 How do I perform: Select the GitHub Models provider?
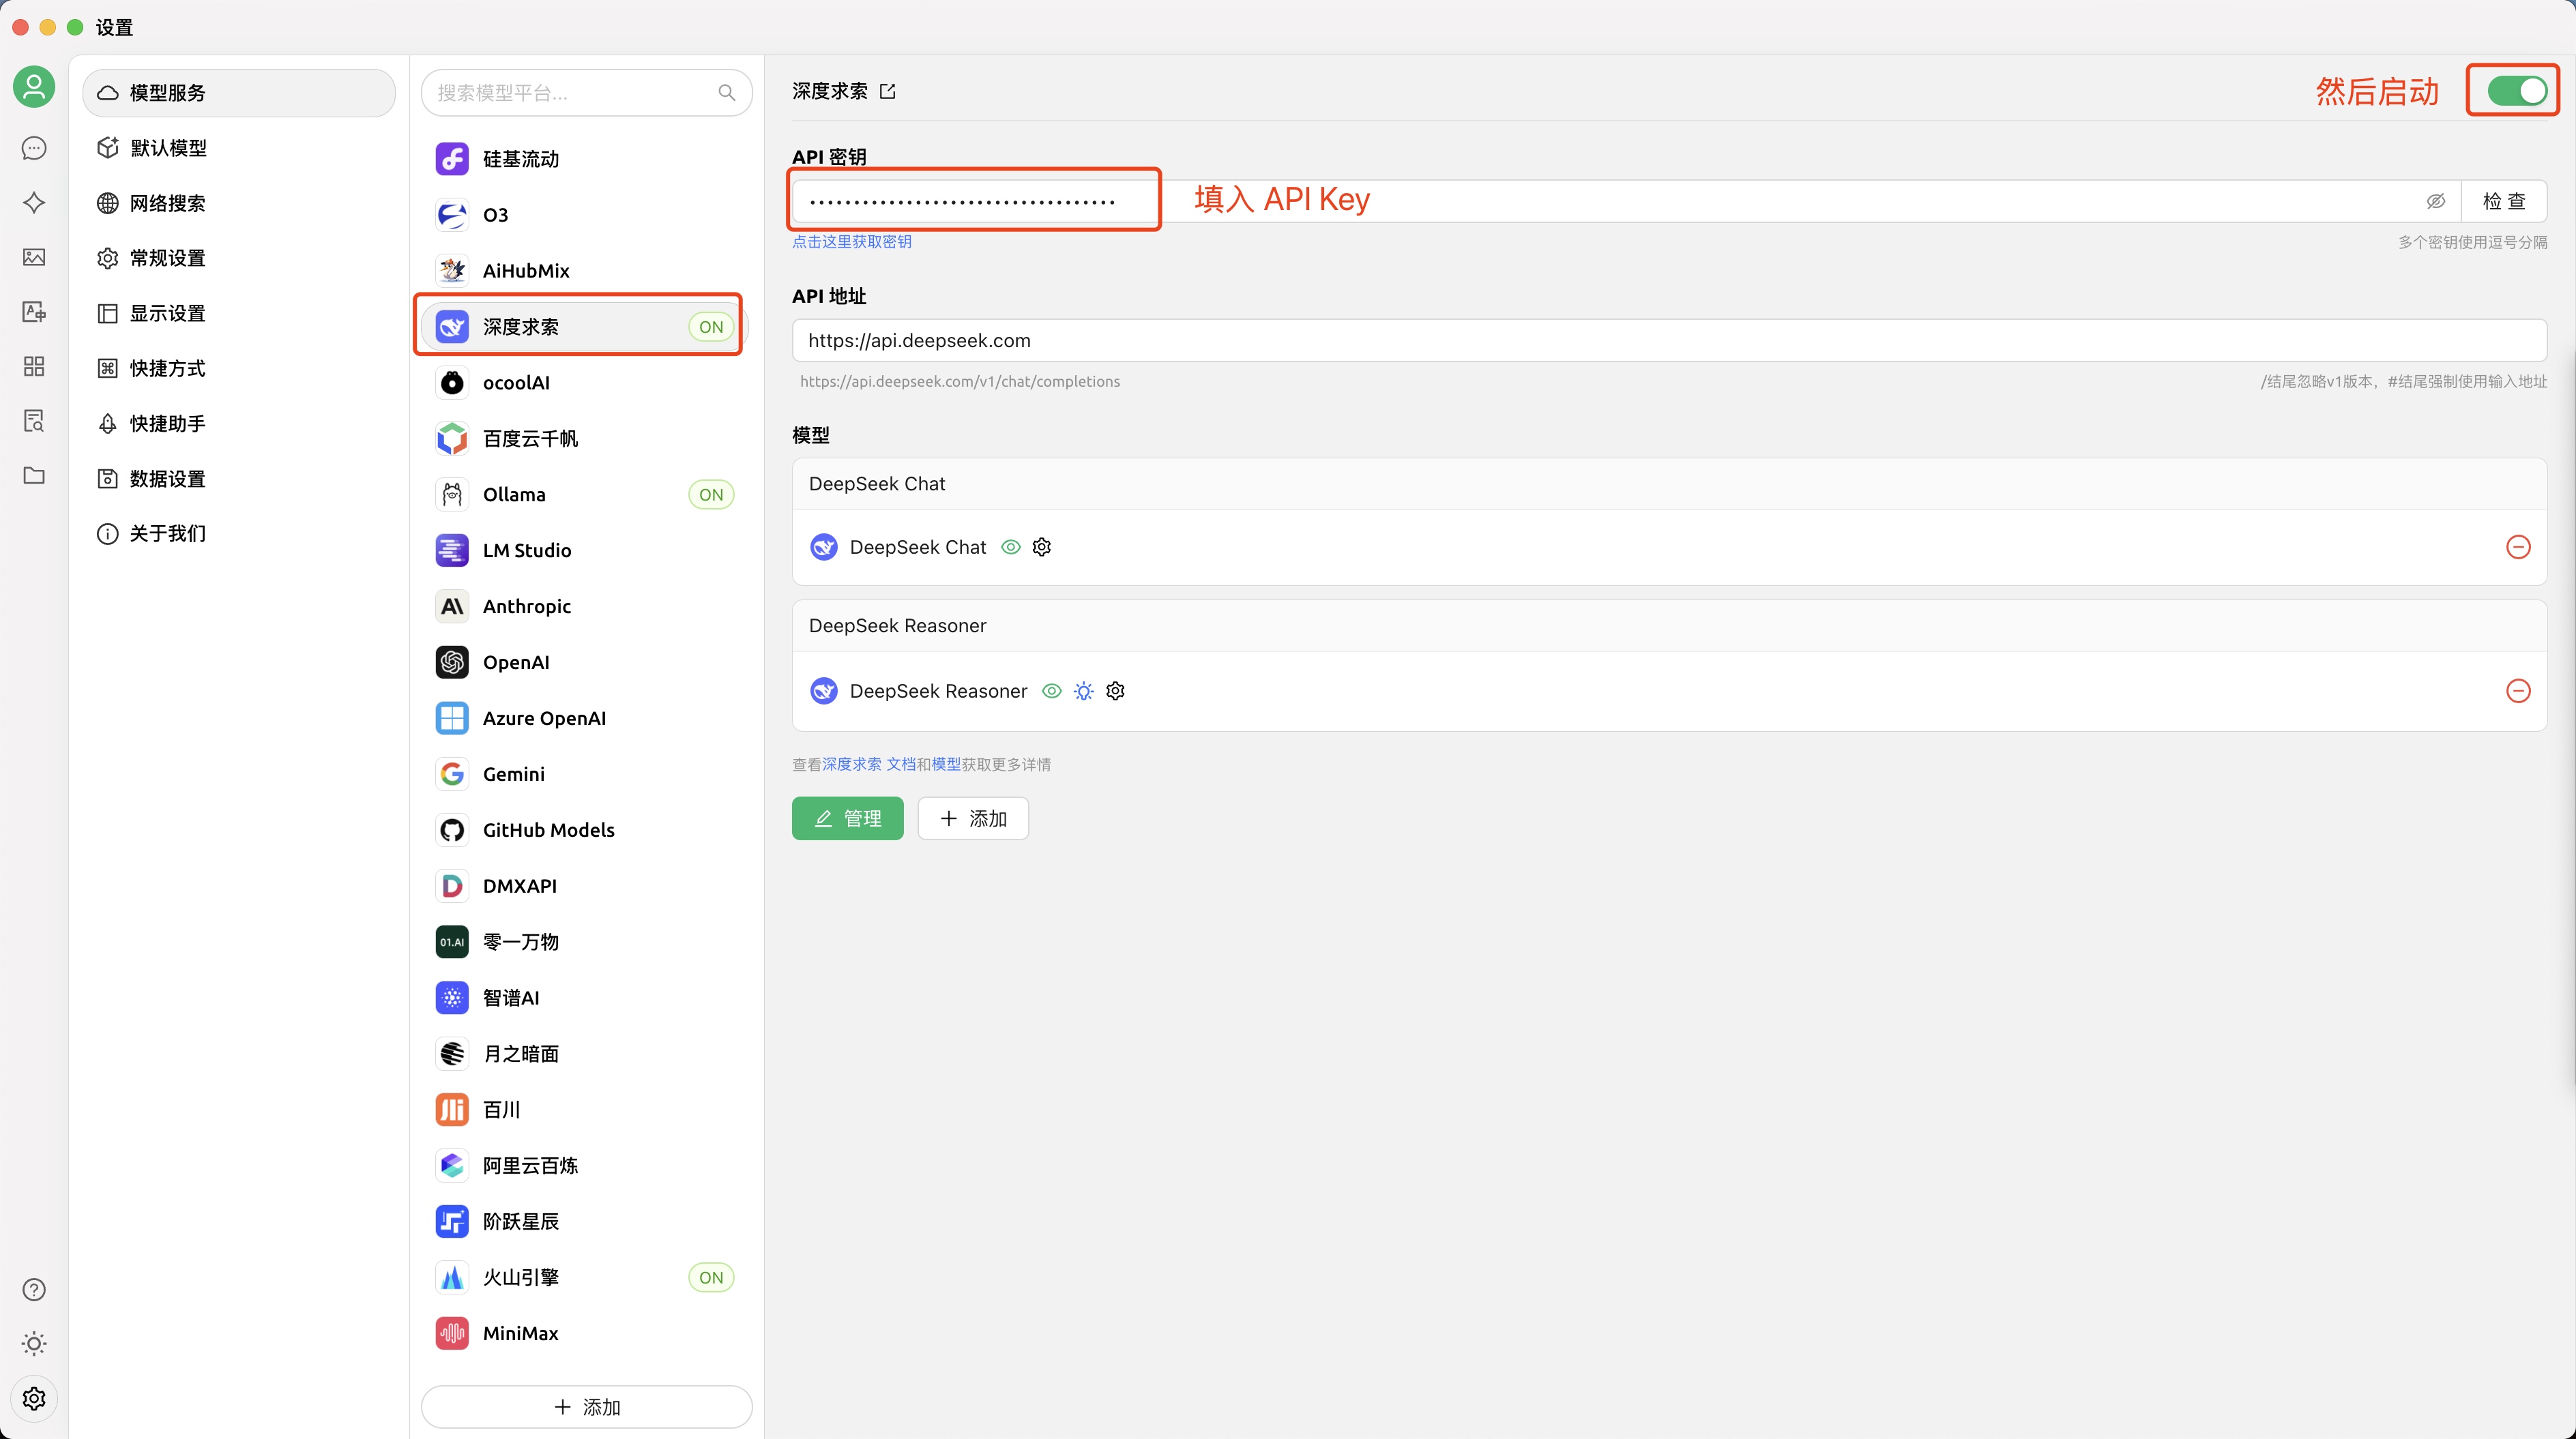(586, 830)
